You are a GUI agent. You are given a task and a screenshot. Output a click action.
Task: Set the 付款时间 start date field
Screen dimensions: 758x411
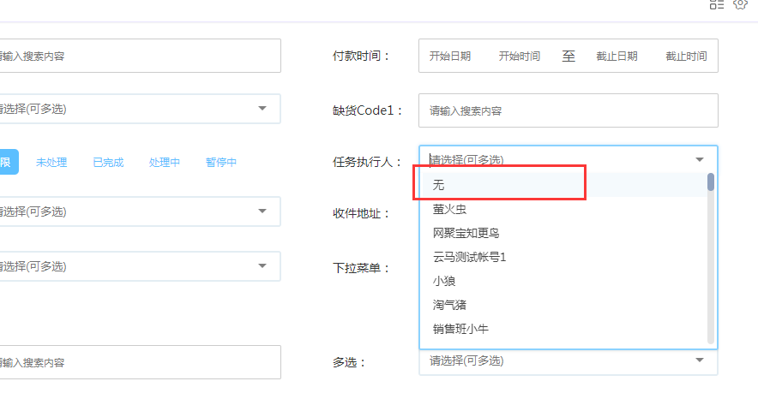click(x=450, y=57)
